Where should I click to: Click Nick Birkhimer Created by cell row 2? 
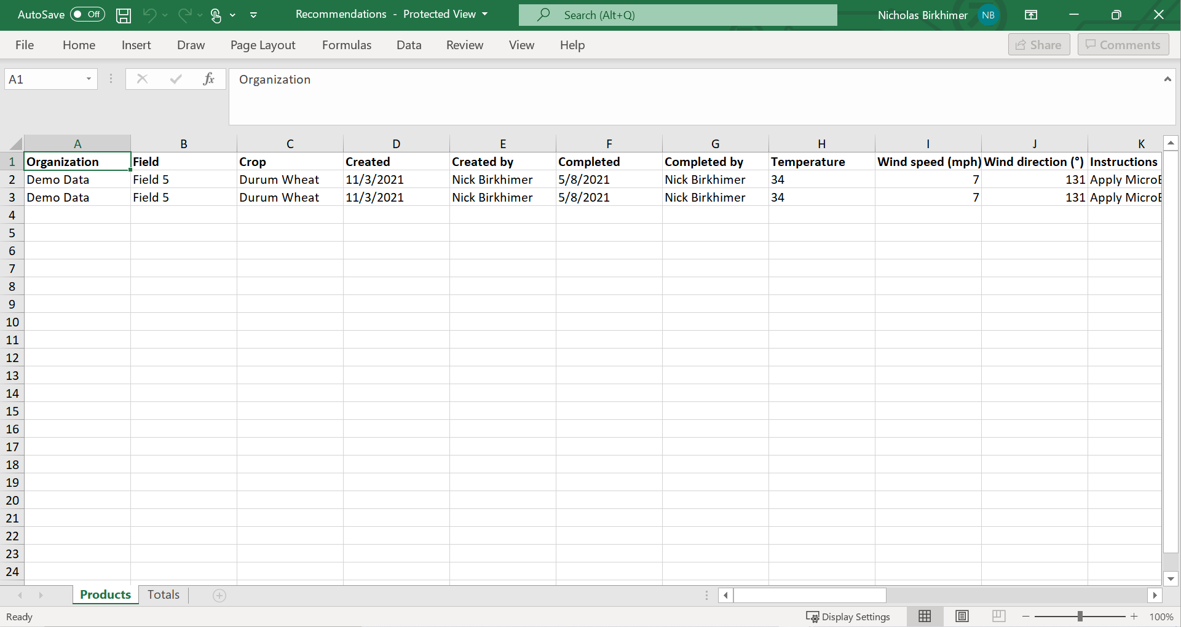[x=503, y=179]
